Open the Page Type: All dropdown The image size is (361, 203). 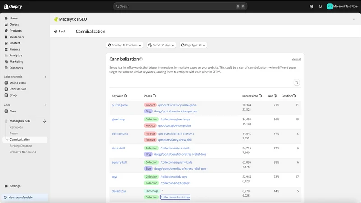[x=193, y=45]
